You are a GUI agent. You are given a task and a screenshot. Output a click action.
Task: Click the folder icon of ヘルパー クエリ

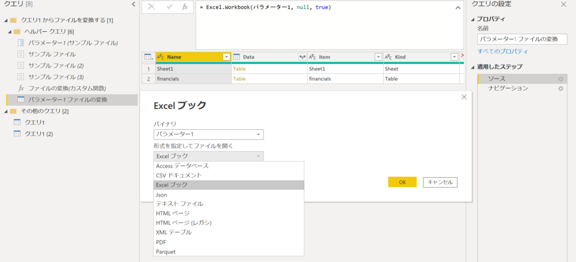[17, 32]
